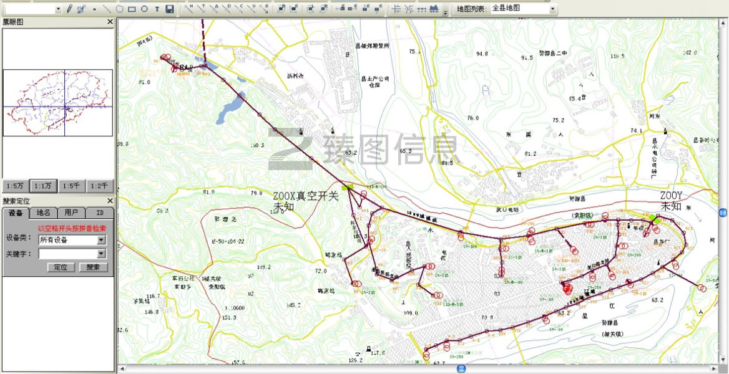Open the 关键字 keyword dropdown arrow
The width and height of the screenshot is (729, 374).
tap(101, 254)
